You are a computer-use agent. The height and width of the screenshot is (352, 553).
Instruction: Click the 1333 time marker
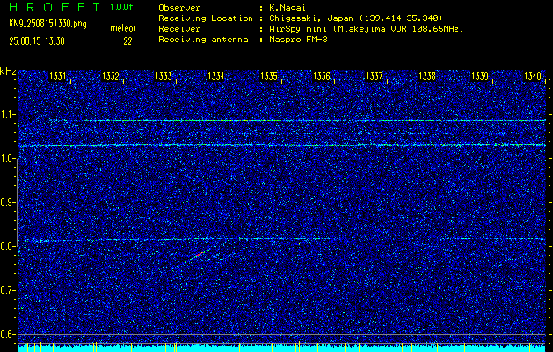(x=164, y=77)
